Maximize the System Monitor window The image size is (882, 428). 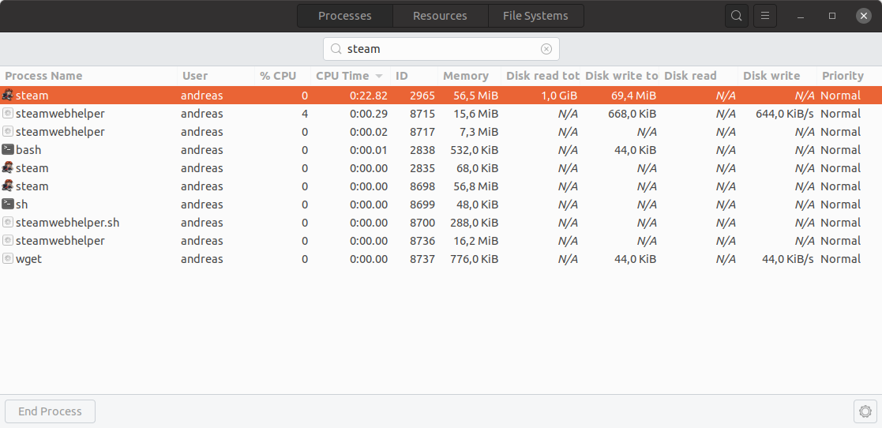coord(832,16)
